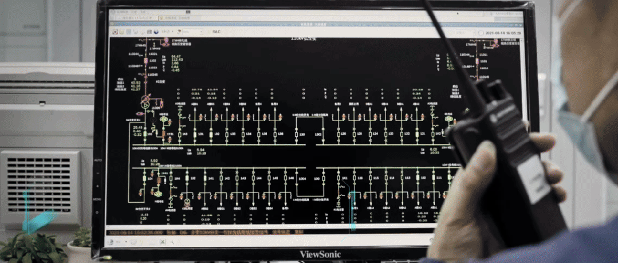Click the alarm message bar at the bottom
The width and height of the screenshot is (618, 263).
coord(229,233)
